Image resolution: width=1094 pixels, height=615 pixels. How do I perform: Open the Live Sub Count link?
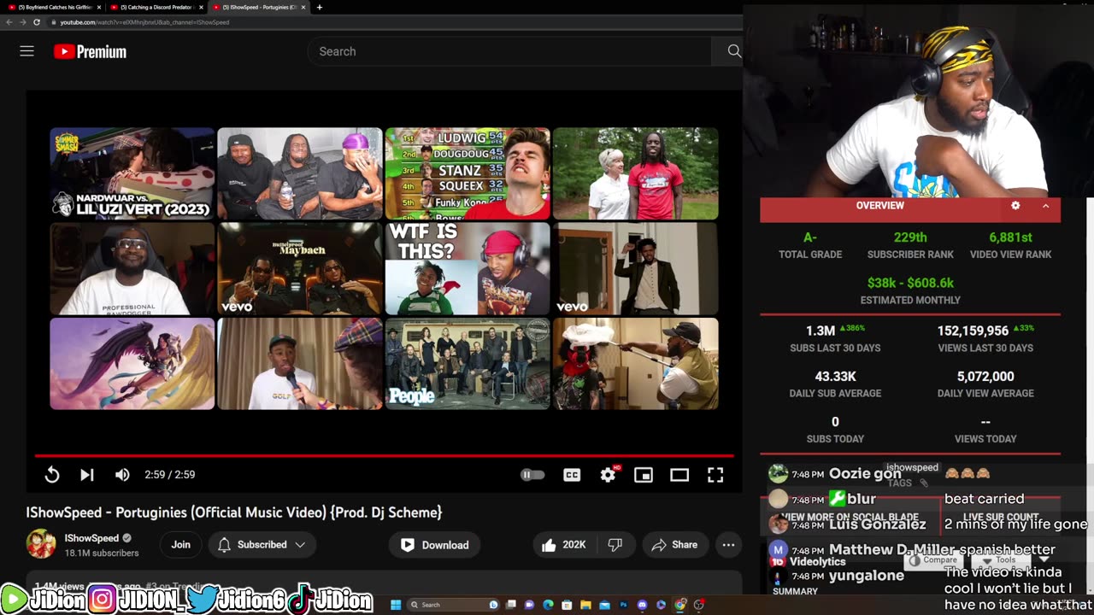coord(1001,517)
